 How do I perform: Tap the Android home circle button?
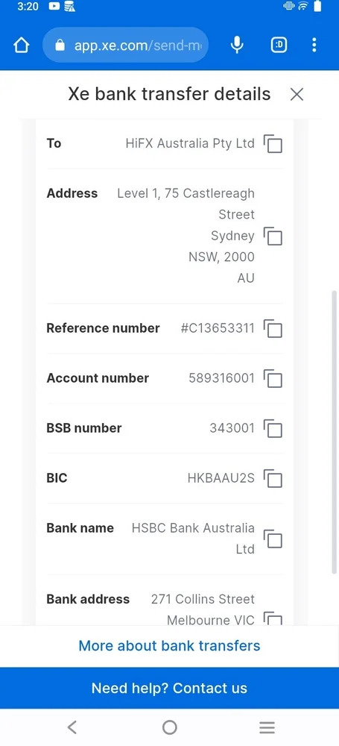pyautogui.click(x=169, y=727)
